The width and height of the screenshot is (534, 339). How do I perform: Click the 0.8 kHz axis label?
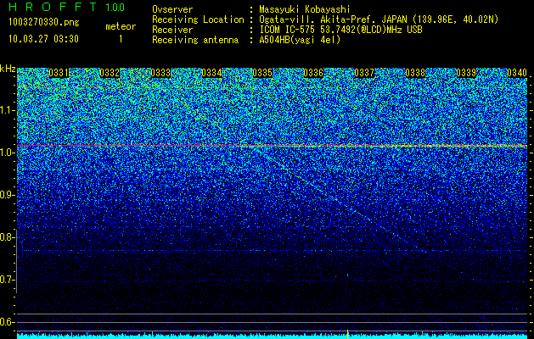[x=7, y=237]
